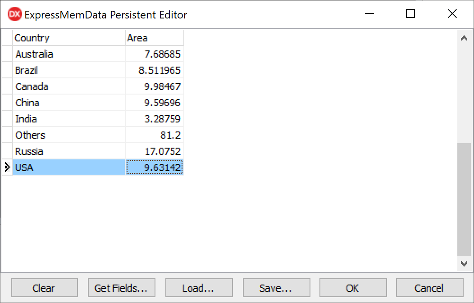Select the China country cell

pyautogui.click(x=69, y=103)
